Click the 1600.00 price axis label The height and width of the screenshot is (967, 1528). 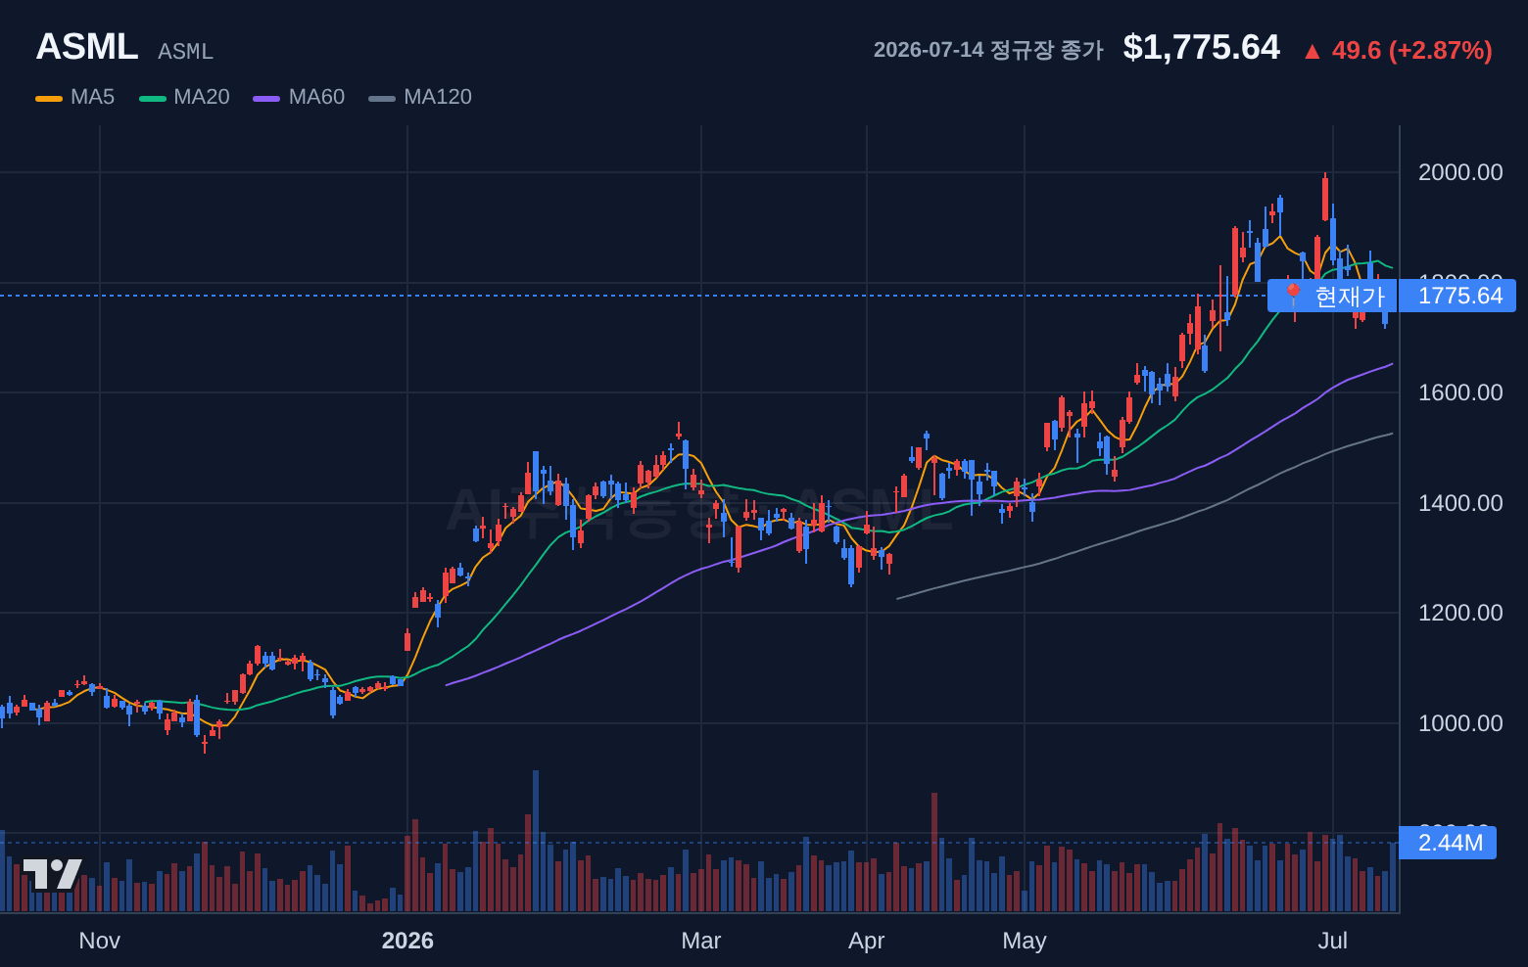tap(1460, 392)
